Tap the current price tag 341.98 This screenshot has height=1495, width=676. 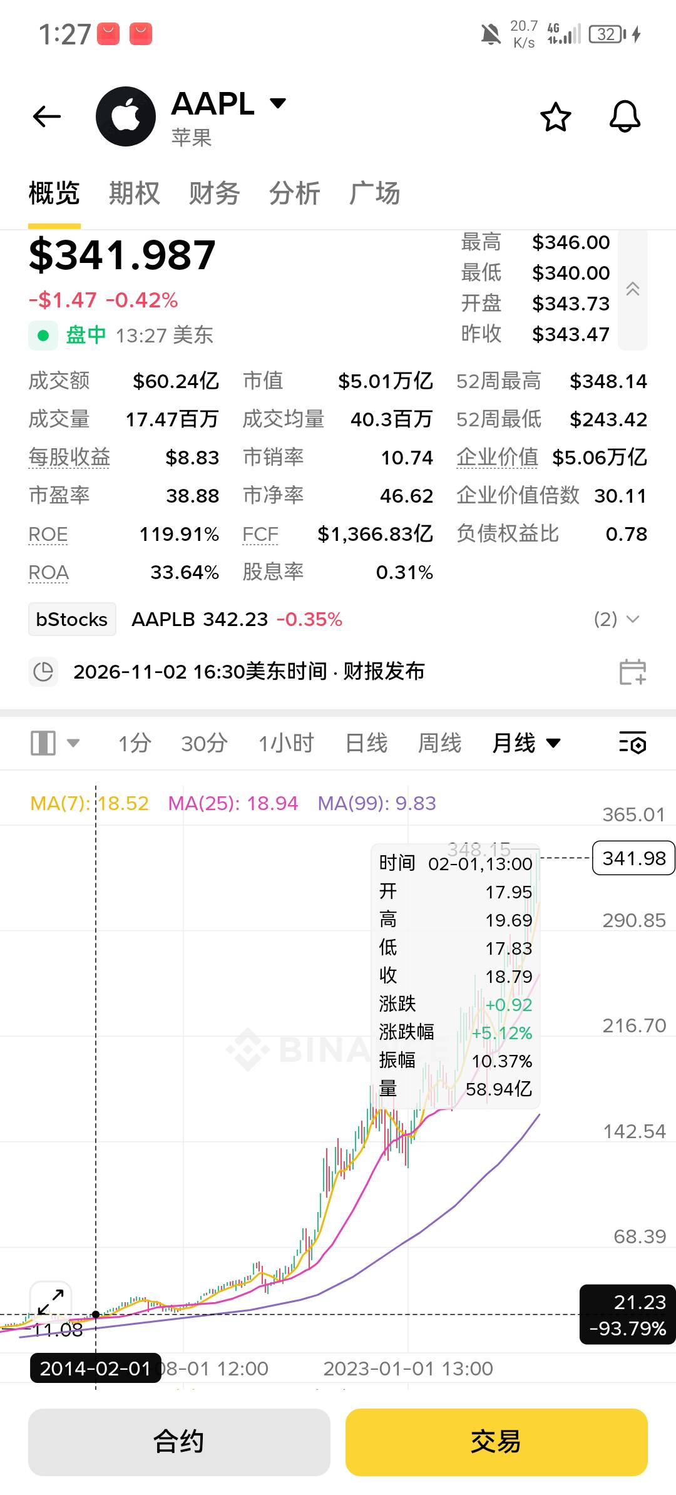click(633, 858)
